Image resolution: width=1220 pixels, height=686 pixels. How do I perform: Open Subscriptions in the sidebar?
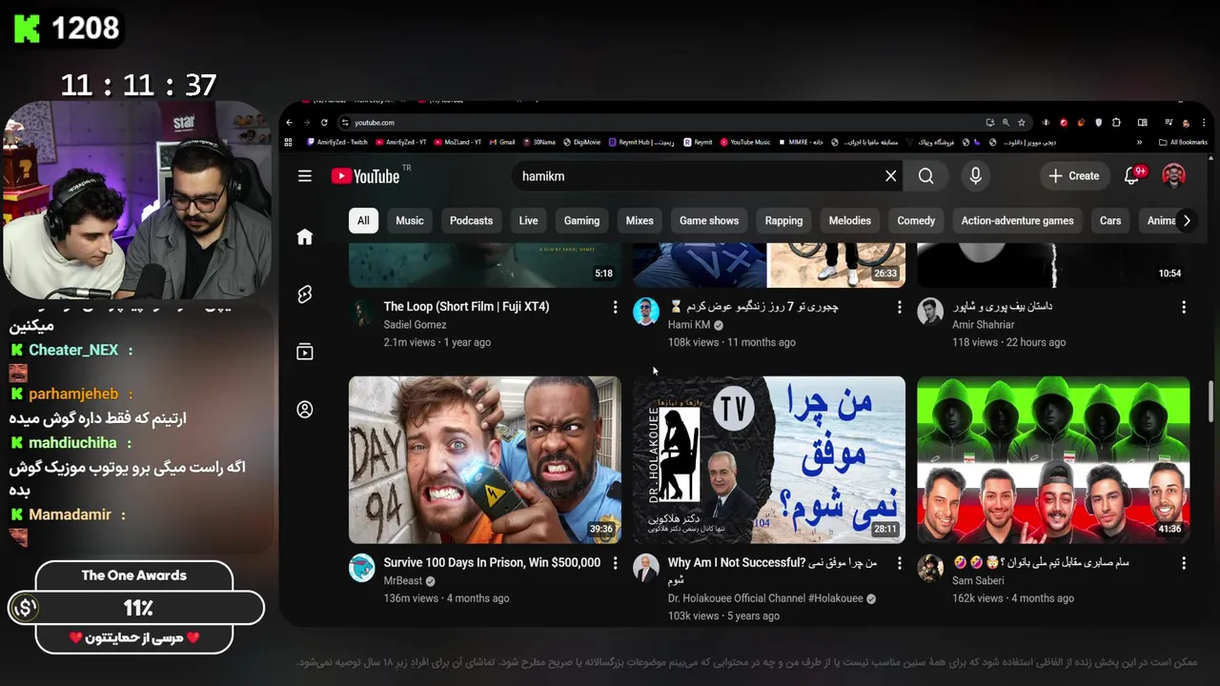[x=305, y=352]
